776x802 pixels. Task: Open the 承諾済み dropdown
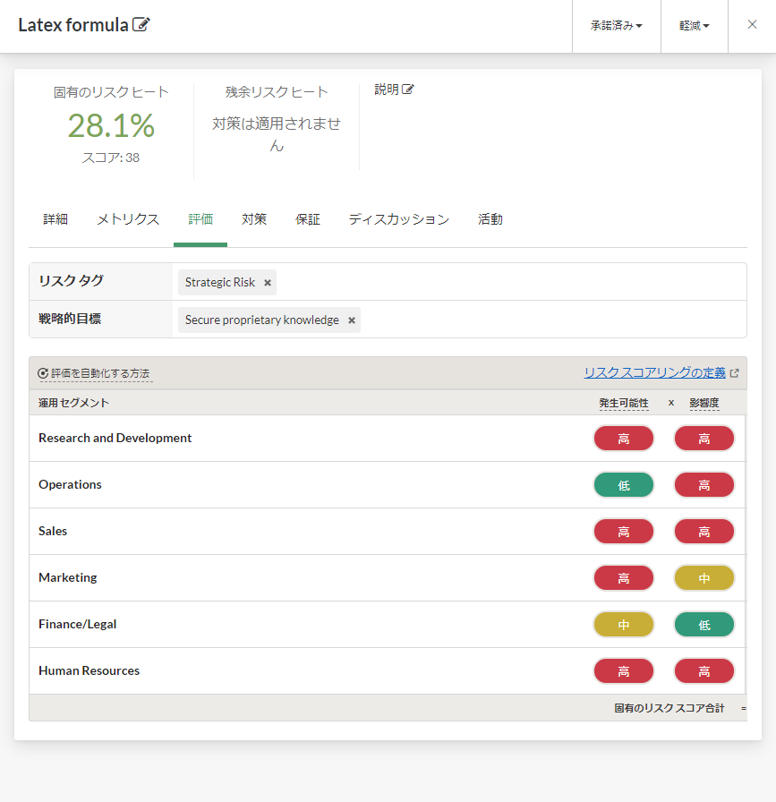pyautogui.click(x=617, y=26)
